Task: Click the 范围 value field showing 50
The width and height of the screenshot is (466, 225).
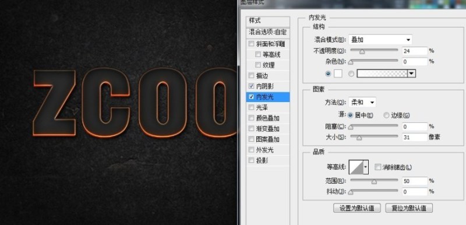Action: tap(415, 181)
